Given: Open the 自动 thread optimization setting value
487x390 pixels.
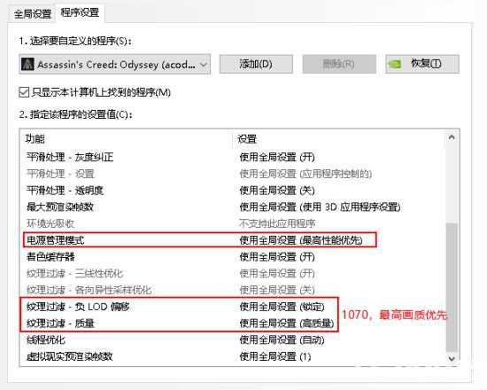Looking at the screenshot, I should click(282, 340).
